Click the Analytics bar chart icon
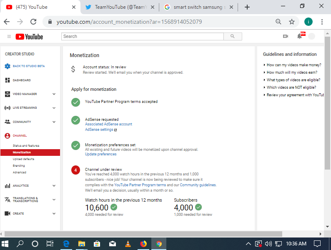The height and width of the screenshot is (250, 331). 8,186
